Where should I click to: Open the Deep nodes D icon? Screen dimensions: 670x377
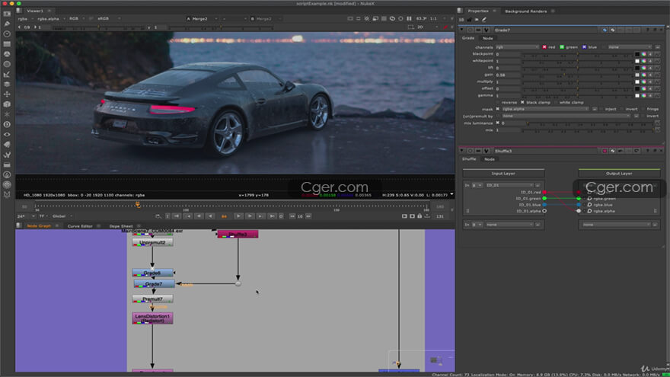click(7, 124)
